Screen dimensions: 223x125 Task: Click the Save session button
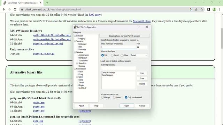[142, 78]
